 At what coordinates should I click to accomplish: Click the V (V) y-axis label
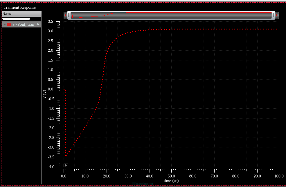pyautogui.click(x=44, y=94)
